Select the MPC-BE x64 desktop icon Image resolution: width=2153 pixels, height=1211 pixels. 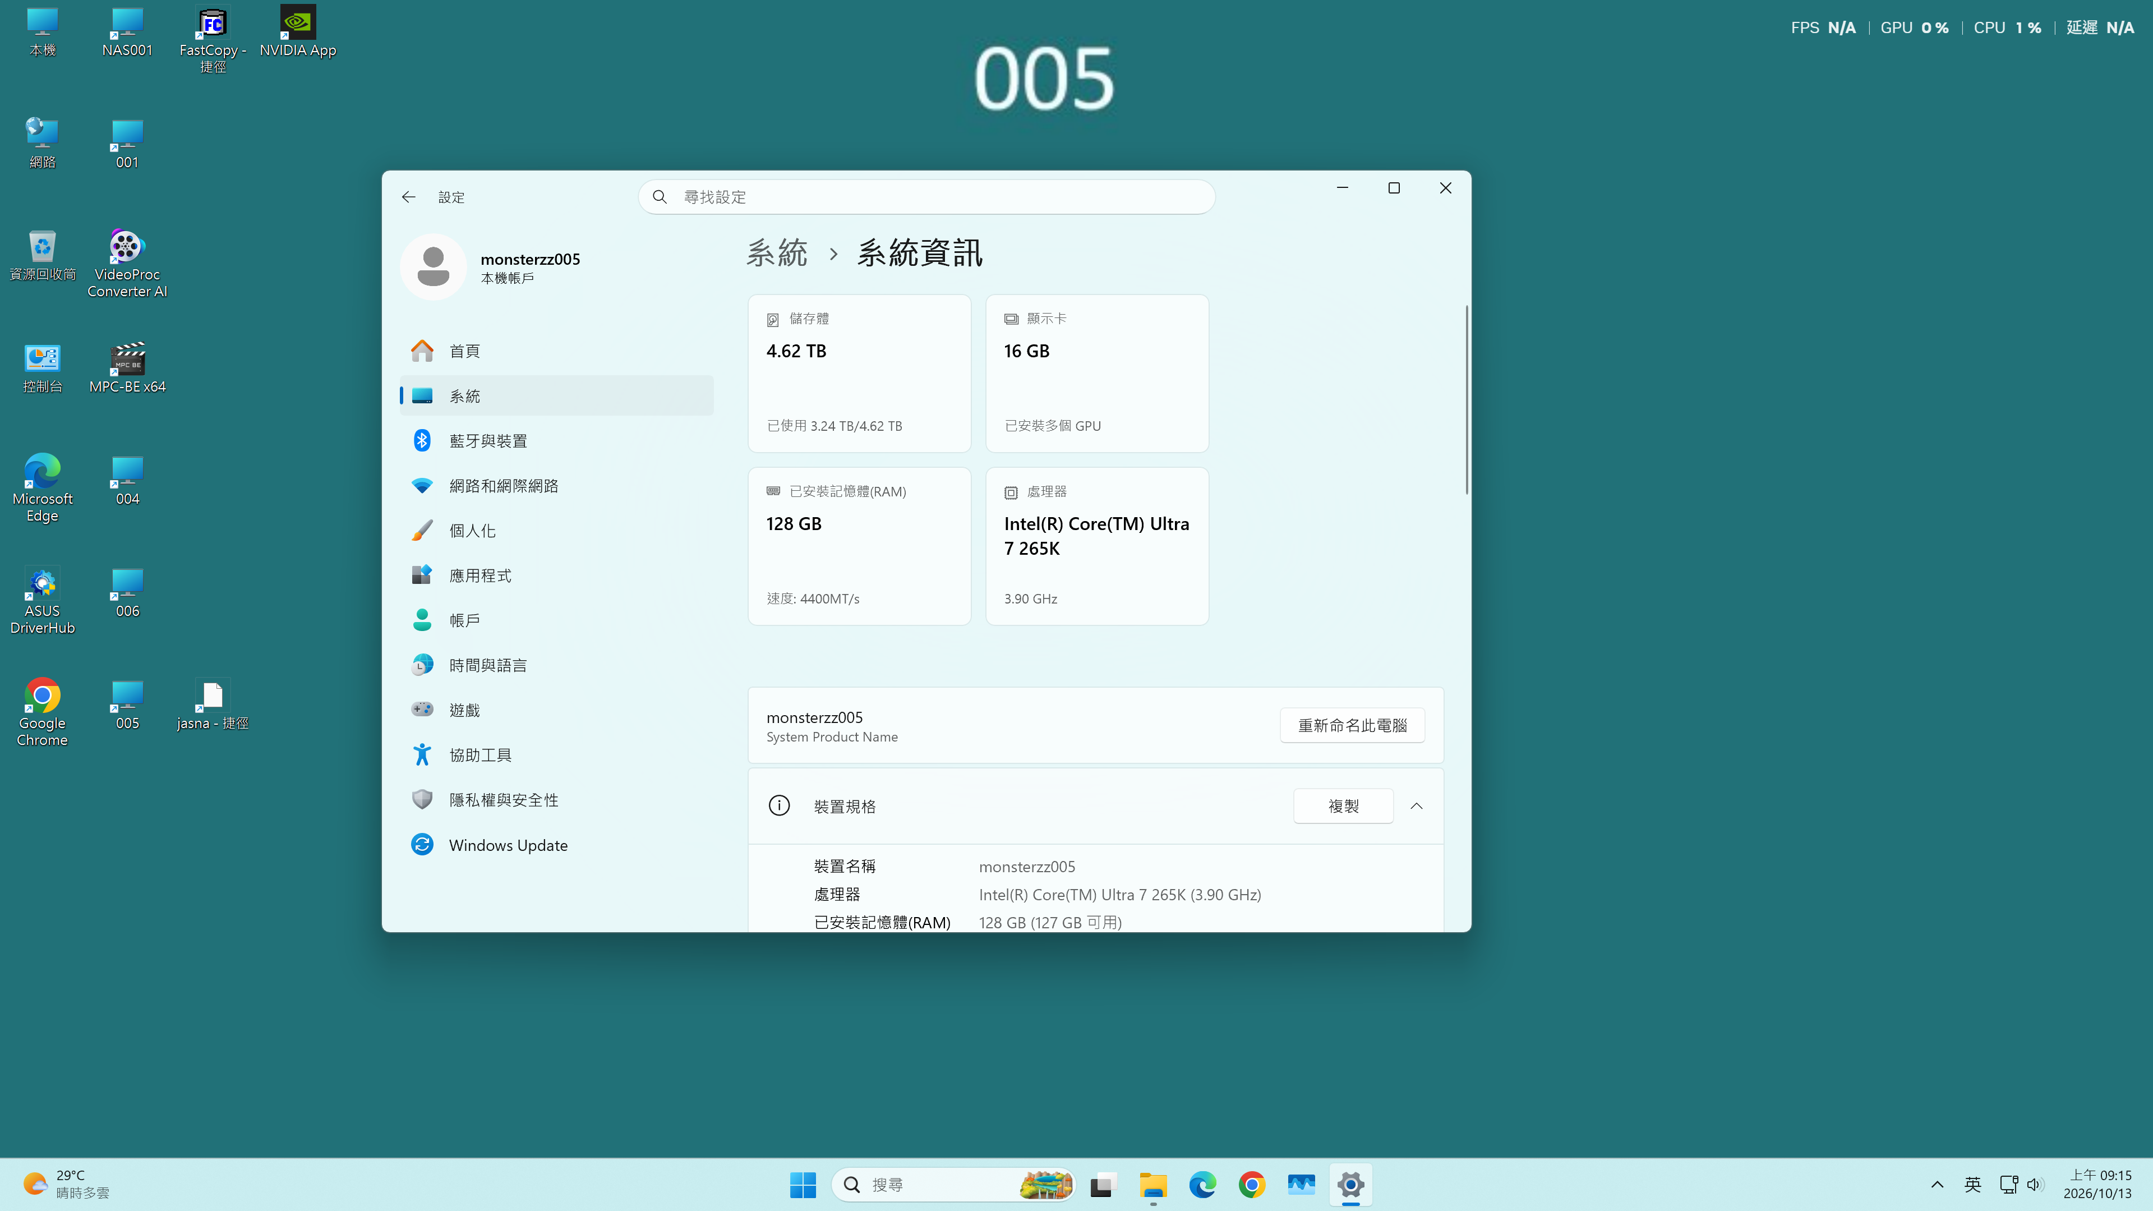[127, 369]
